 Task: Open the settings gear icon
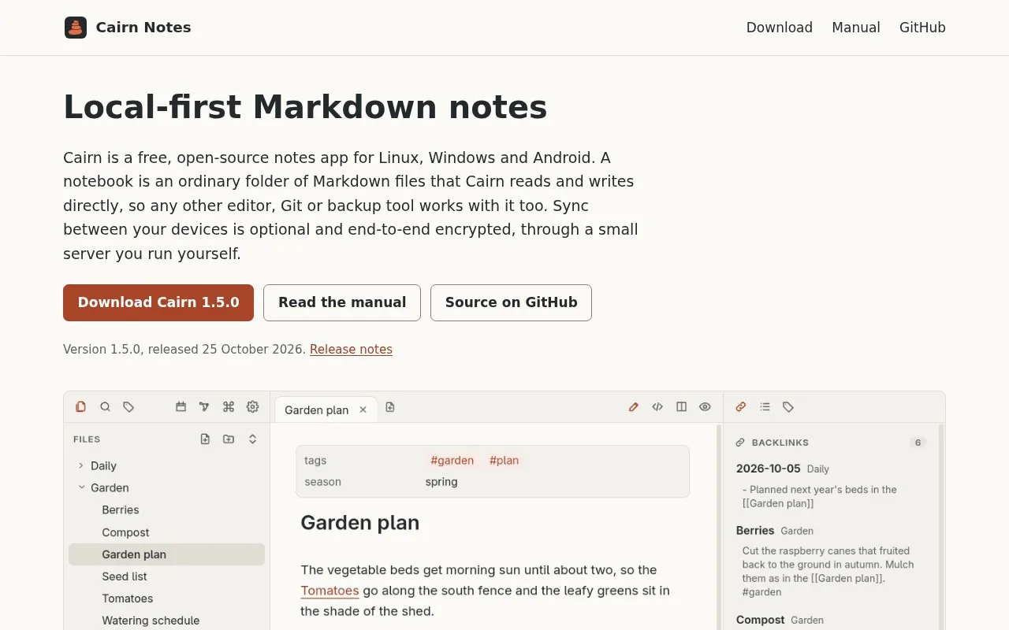(x=252, y=407)
